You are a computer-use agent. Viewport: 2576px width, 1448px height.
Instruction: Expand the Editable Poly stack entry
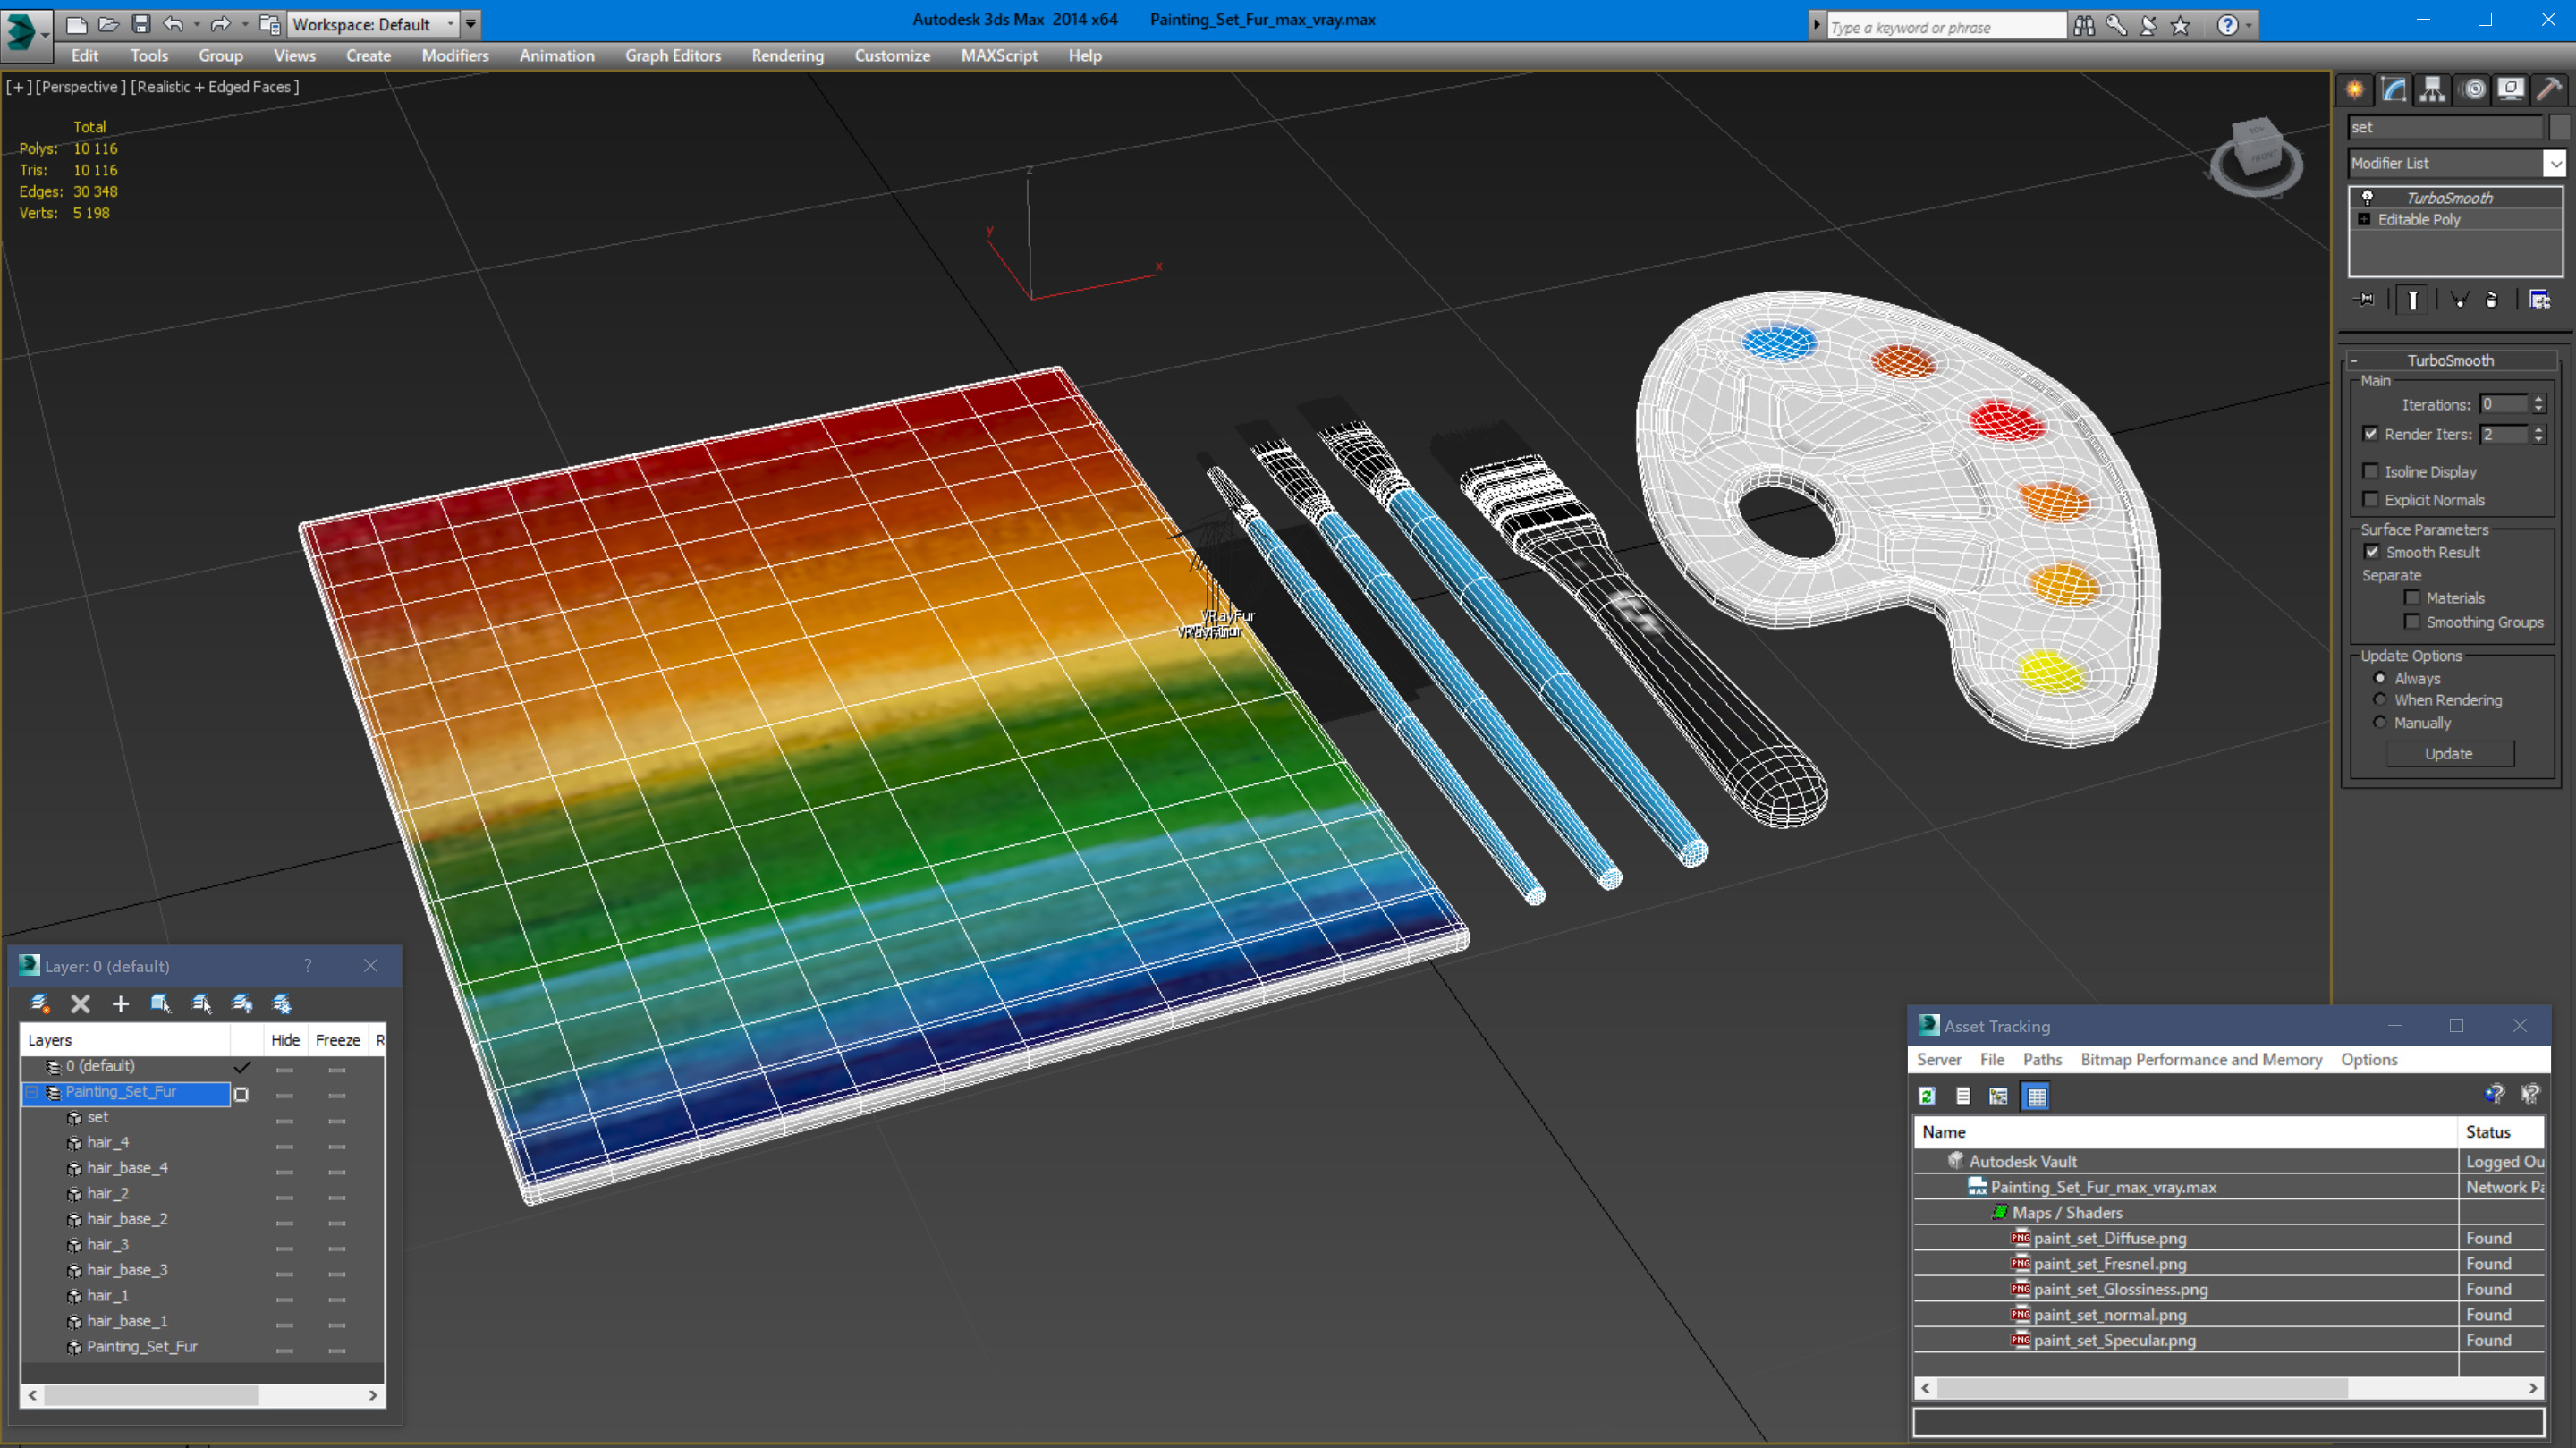click(2364, 220)
